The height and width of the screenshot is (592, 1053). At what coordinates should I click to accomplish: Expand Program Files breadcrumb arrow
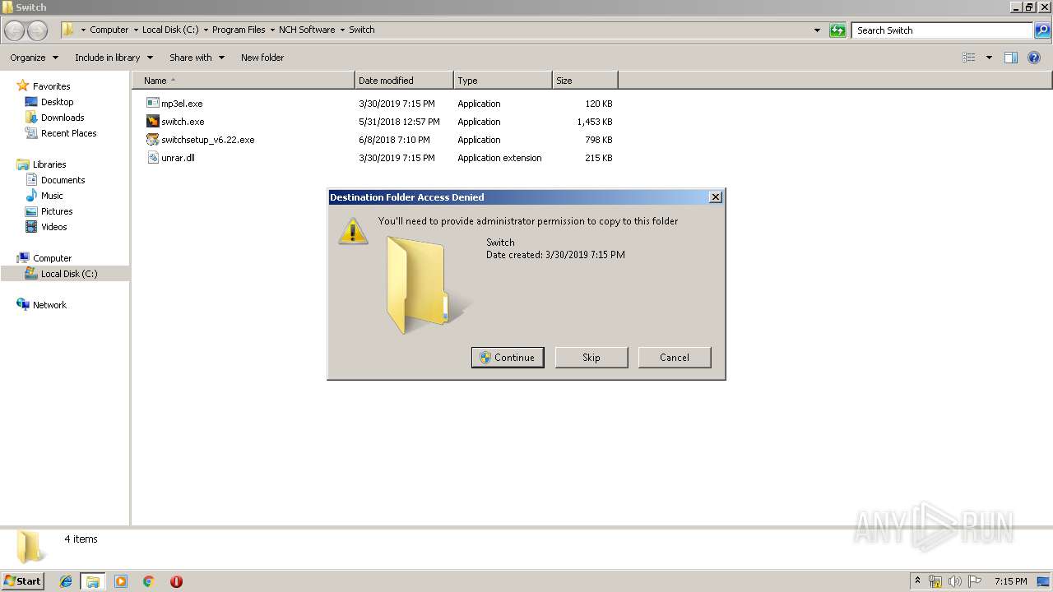click(x=273, y=30)
